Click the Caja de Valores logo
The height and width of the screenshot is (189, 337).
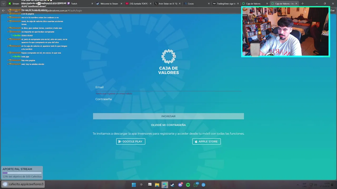tap(168, 62)
